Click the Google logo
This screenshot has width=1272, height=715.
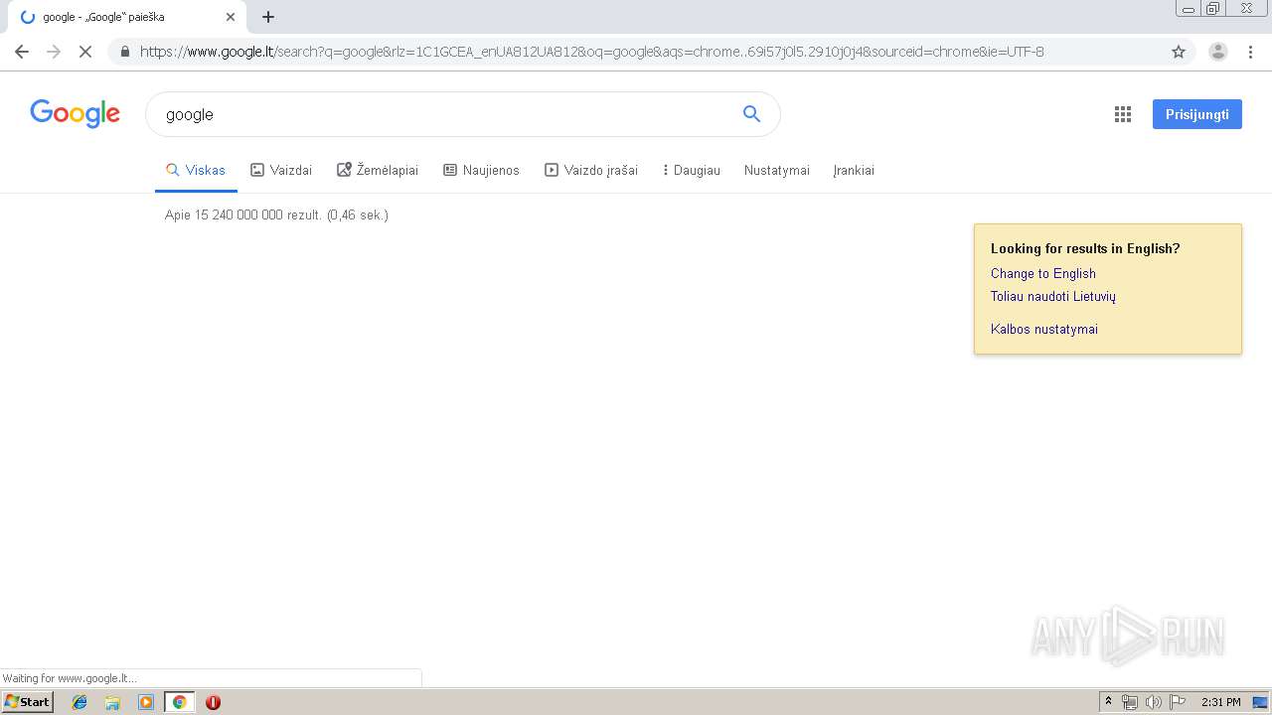(x=76, y=114)
